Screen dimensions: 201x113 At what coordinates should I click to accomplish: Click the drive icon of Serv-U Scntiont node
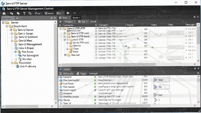coord(16,37)
